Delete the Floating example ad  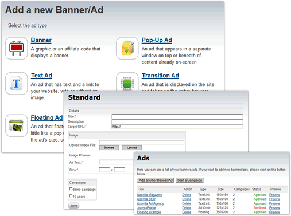[187, 212]
